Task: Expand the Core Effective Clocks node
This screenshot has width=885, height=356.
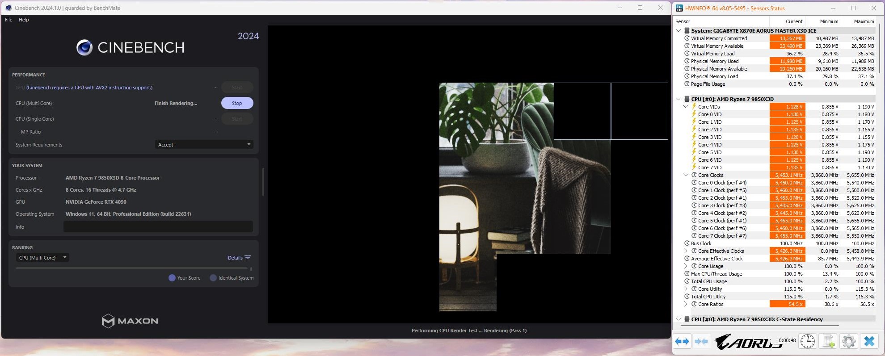Action: pyautogui.click(x=686, y=251)
